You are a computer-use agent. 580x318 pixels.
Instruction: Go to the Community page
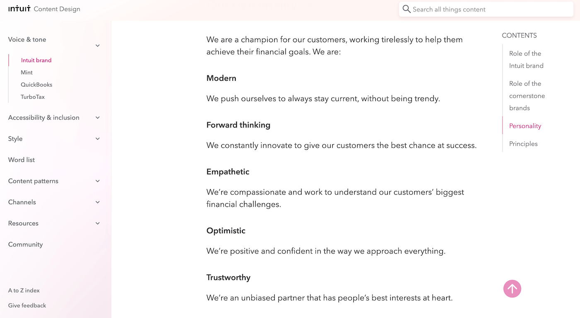click(x=25, y=244)
